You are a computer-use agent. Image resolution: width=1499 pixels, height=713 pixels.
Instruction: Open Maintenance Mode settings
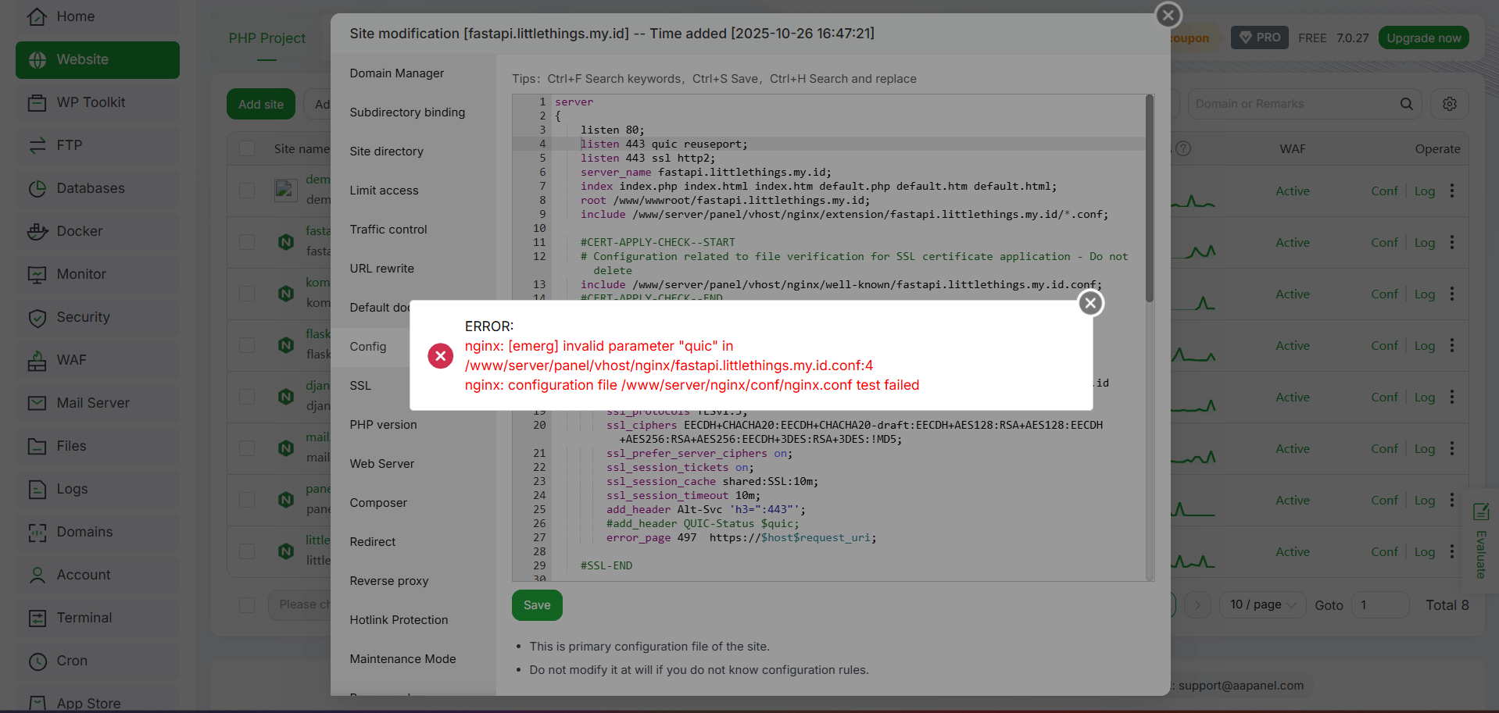413,659
